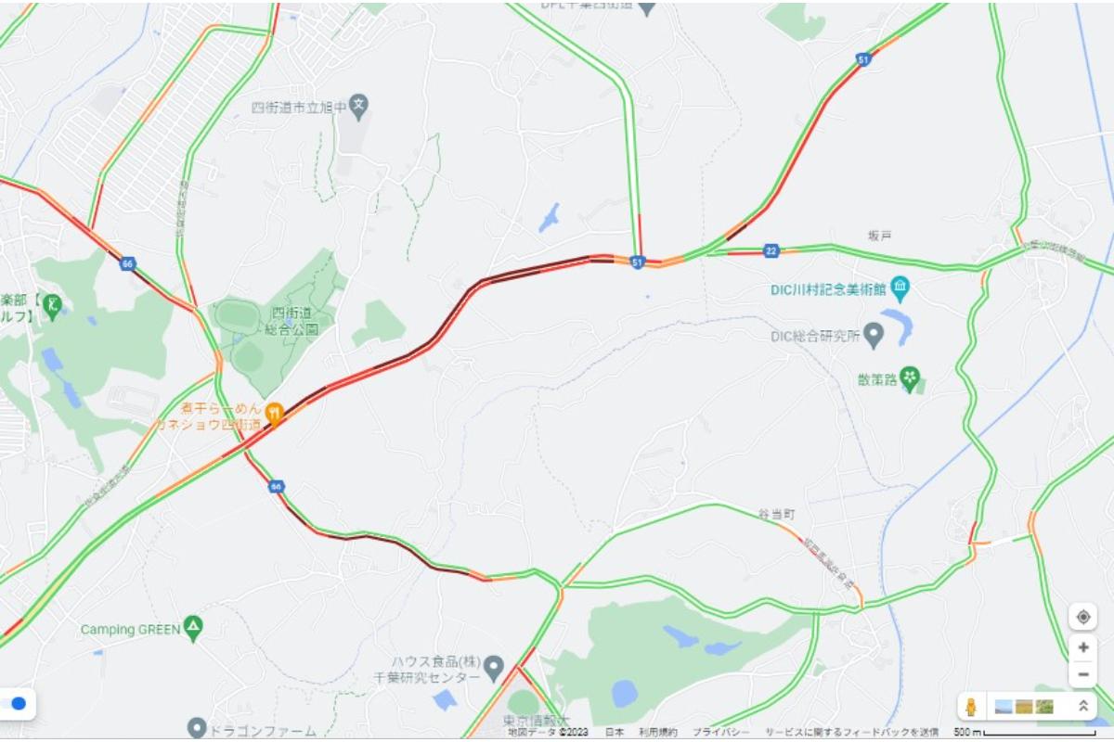Select the DIC総合研究所 location pin

(874, 335)
